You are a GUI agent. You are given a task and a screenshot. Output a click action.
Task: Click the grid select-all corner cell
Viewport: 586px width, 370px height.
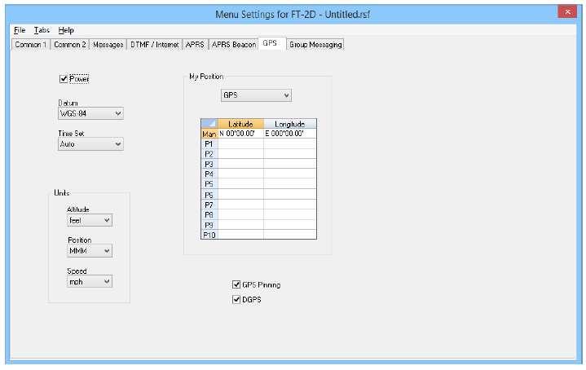coord(209,124)
